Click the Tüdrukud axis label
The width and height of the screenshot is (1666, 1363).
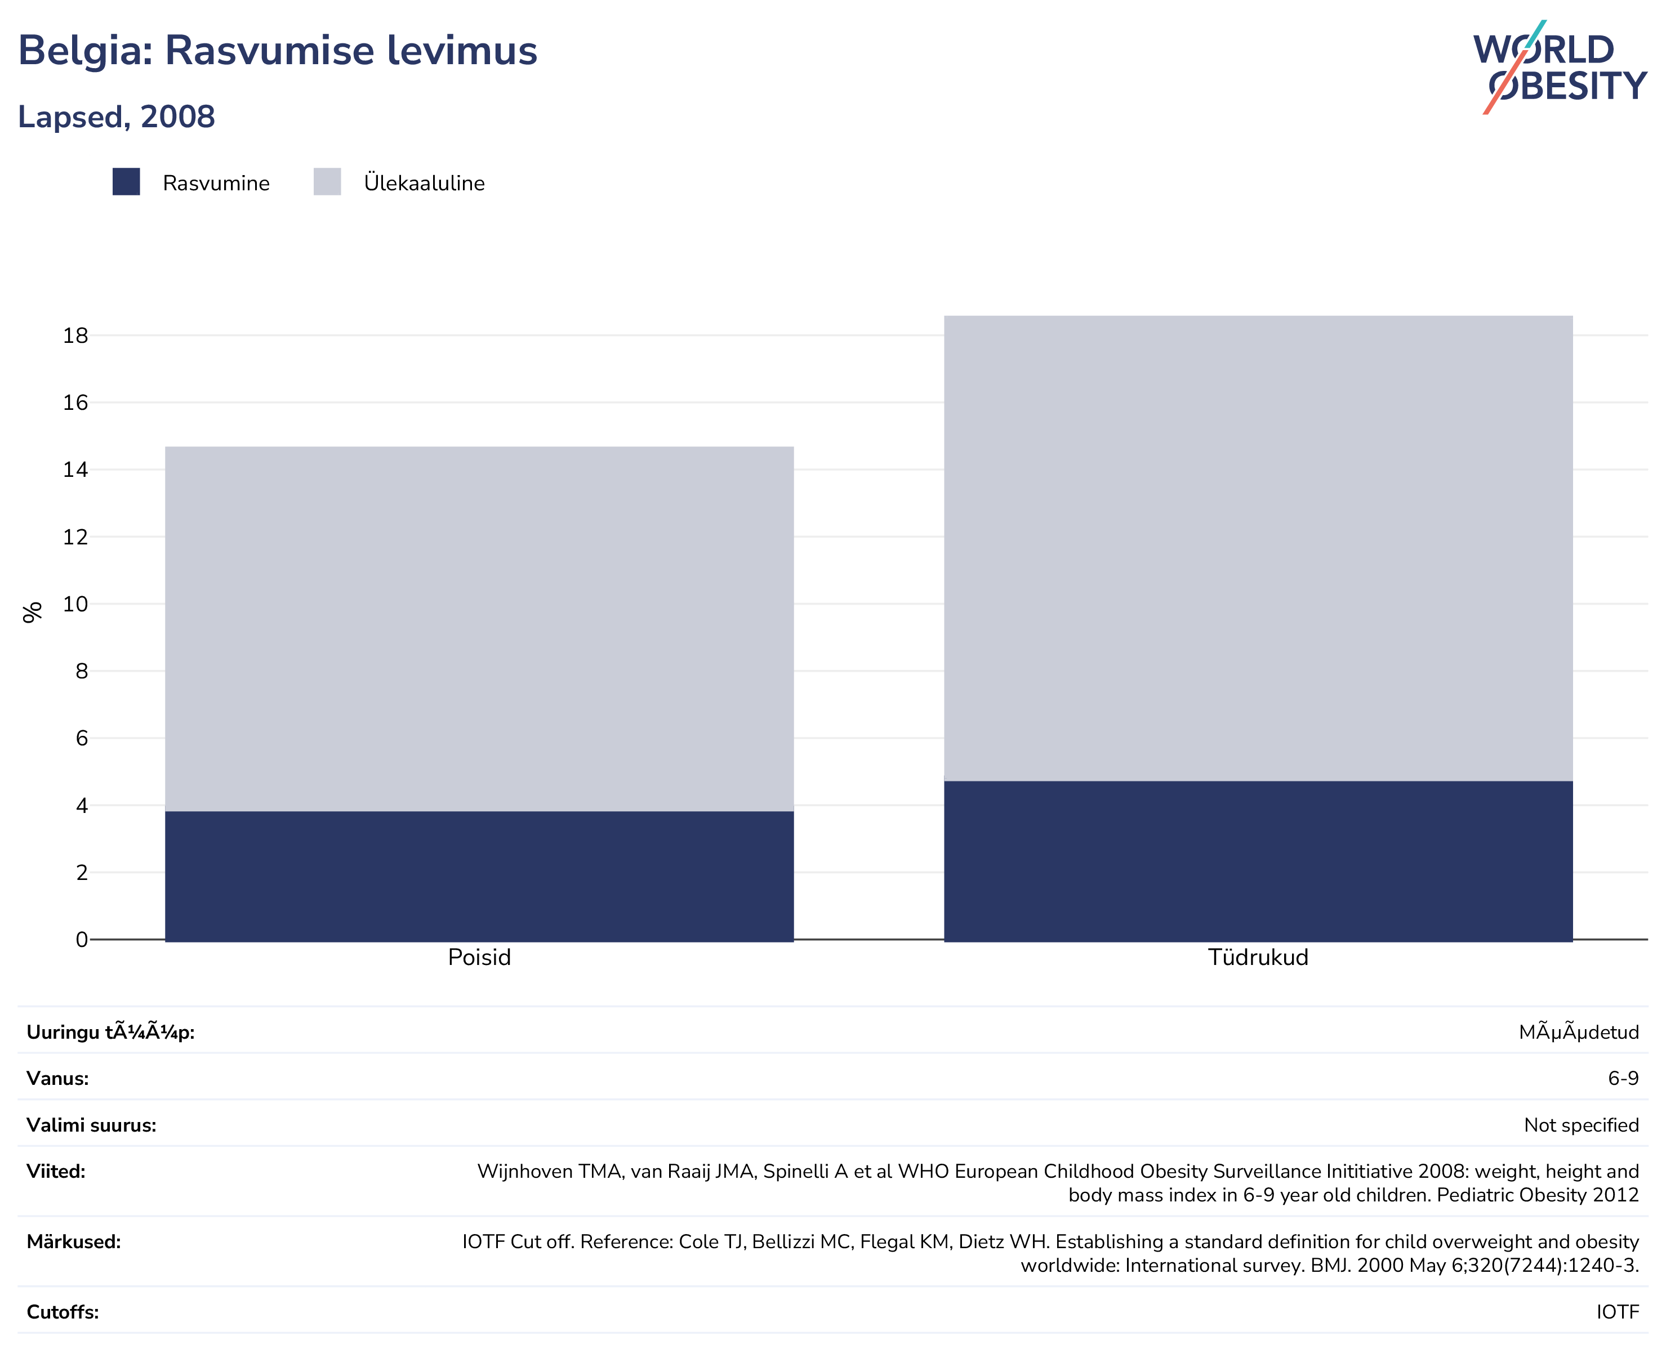pyautogui.click(x=1258, y=958)
